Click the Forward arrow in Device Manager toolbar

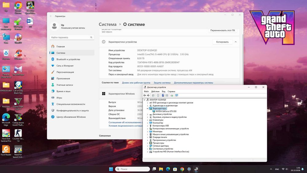(x=148, y=96)
